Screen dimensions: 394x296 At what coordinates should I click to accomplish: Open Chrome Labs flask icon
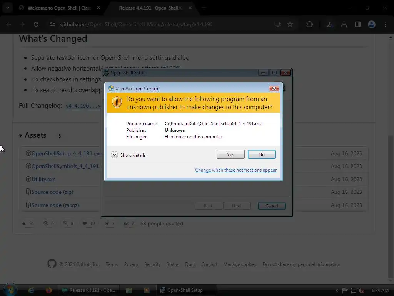click(330, 24)
